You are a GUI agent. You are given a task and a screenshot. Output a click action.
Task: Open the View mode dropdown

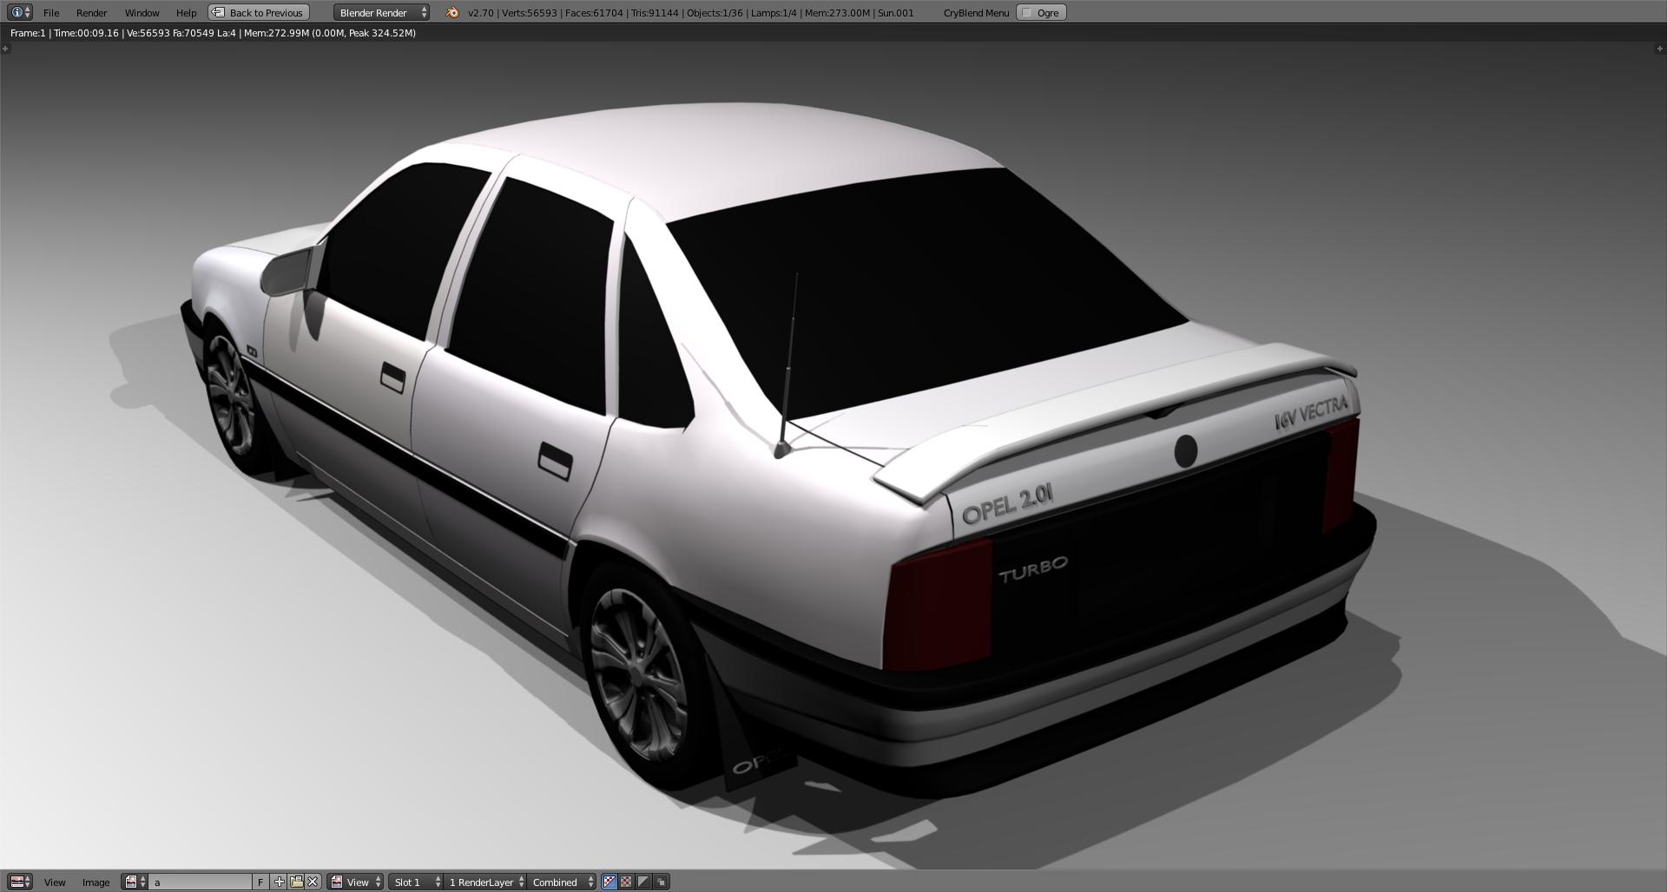click(x=355, y=882)
